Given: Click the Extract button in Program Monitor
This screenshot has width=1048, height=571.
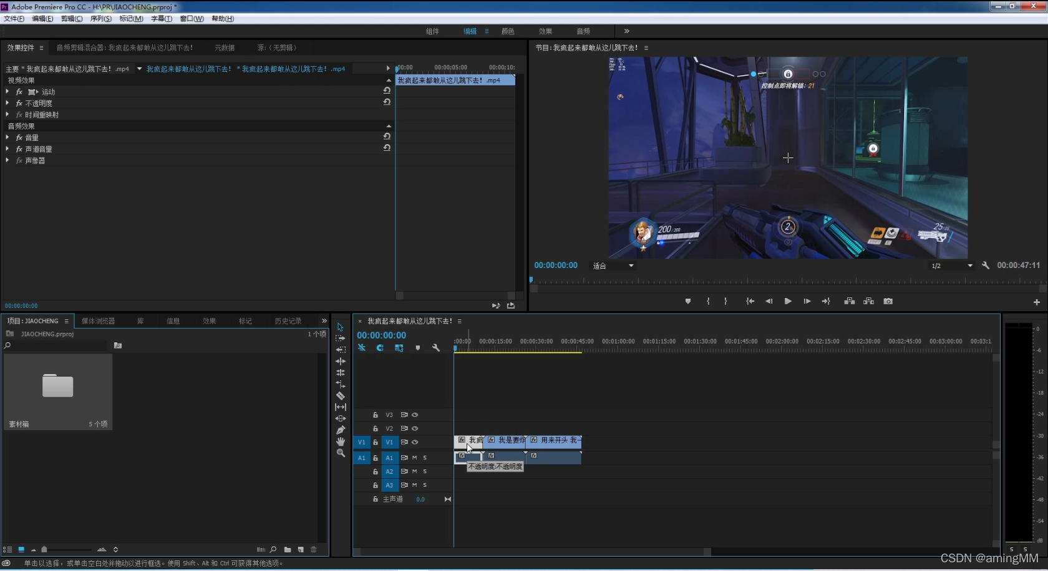Looking at the screenshot, I should point(868,301).
